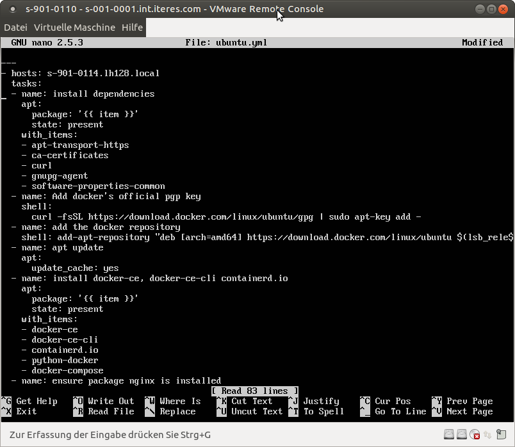Click the ^U Uncut Text shortcut
The height and width of the screenshot is (447, 515).
(x=250, y=411)
